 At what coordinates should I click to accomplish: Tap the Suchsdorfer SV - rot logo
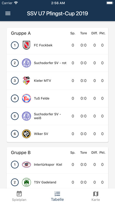26,63
